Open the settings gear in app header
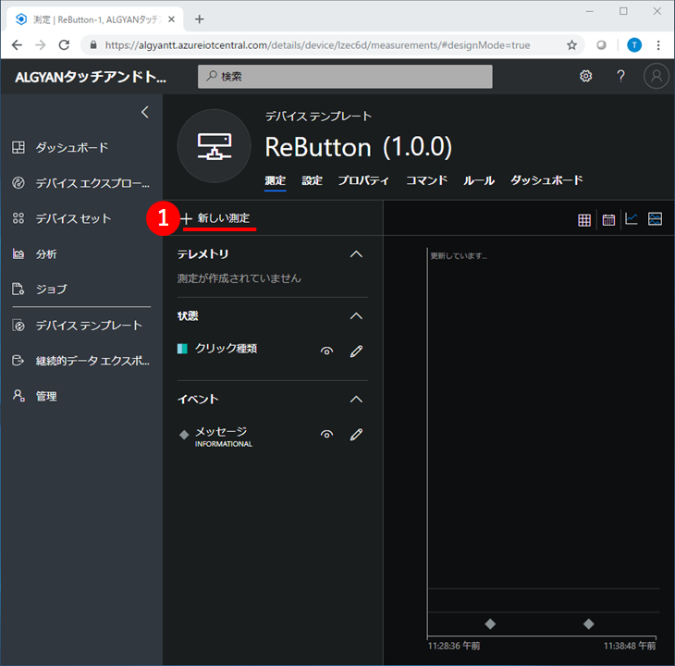Screen dimensions: 675x666 (585, 76)
